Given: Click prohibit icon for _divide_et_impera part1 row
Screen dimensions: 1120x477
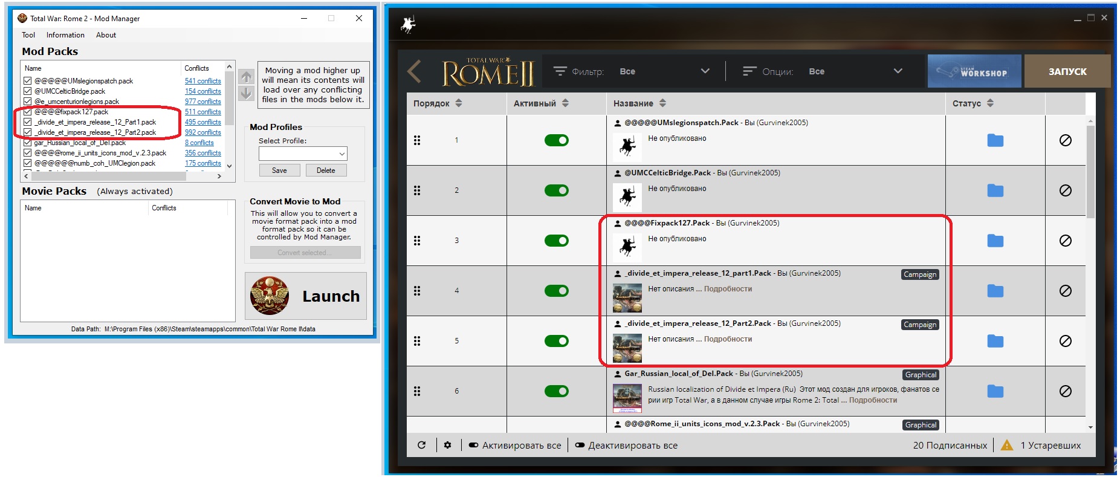Looking at the screenshot, I should click(x=1066, y=291).
